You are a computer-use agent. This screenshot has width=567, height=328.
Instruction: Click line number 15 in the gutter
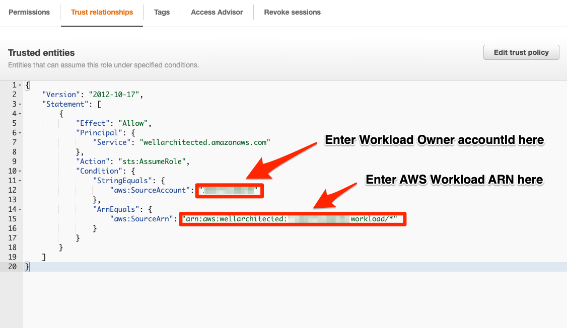pyautogui.click(x=12, y=219)
